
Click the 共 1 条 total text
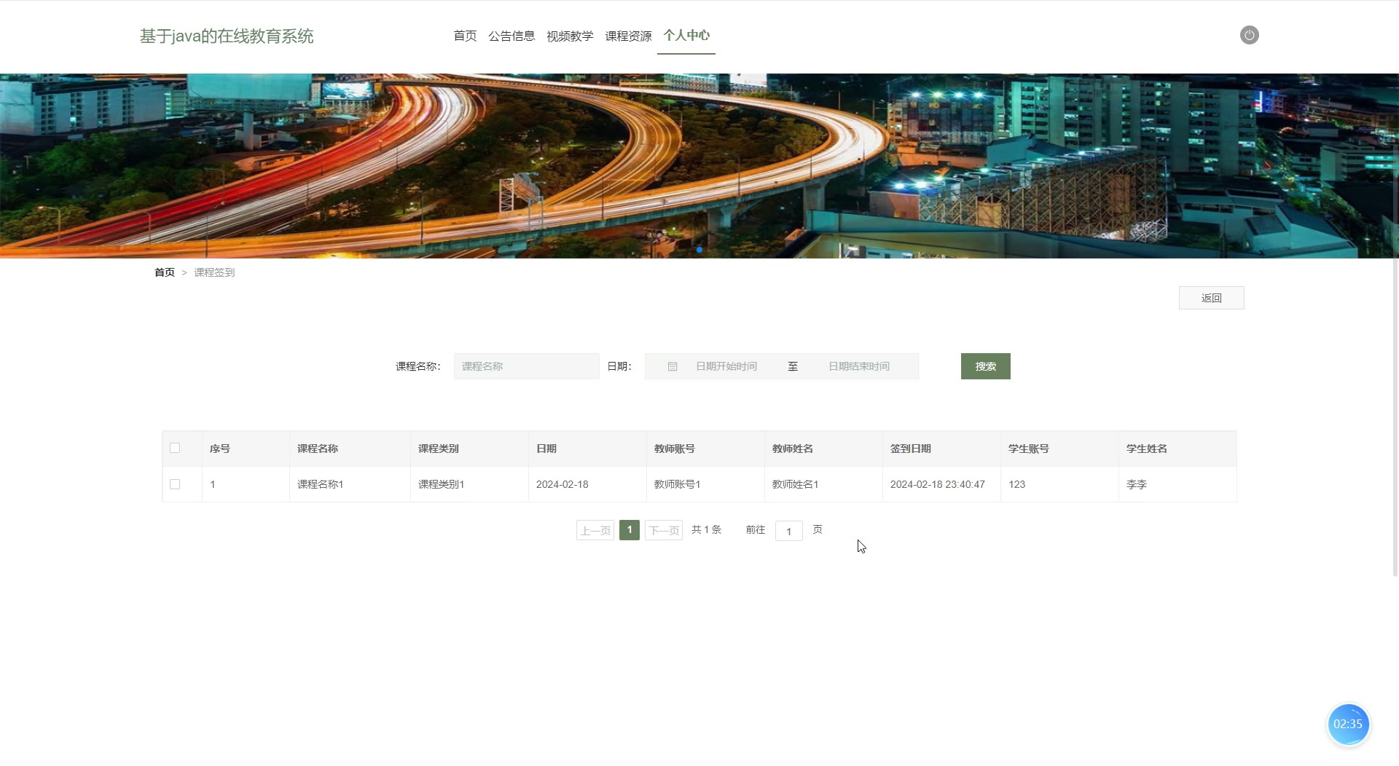[x=706, y=529]
